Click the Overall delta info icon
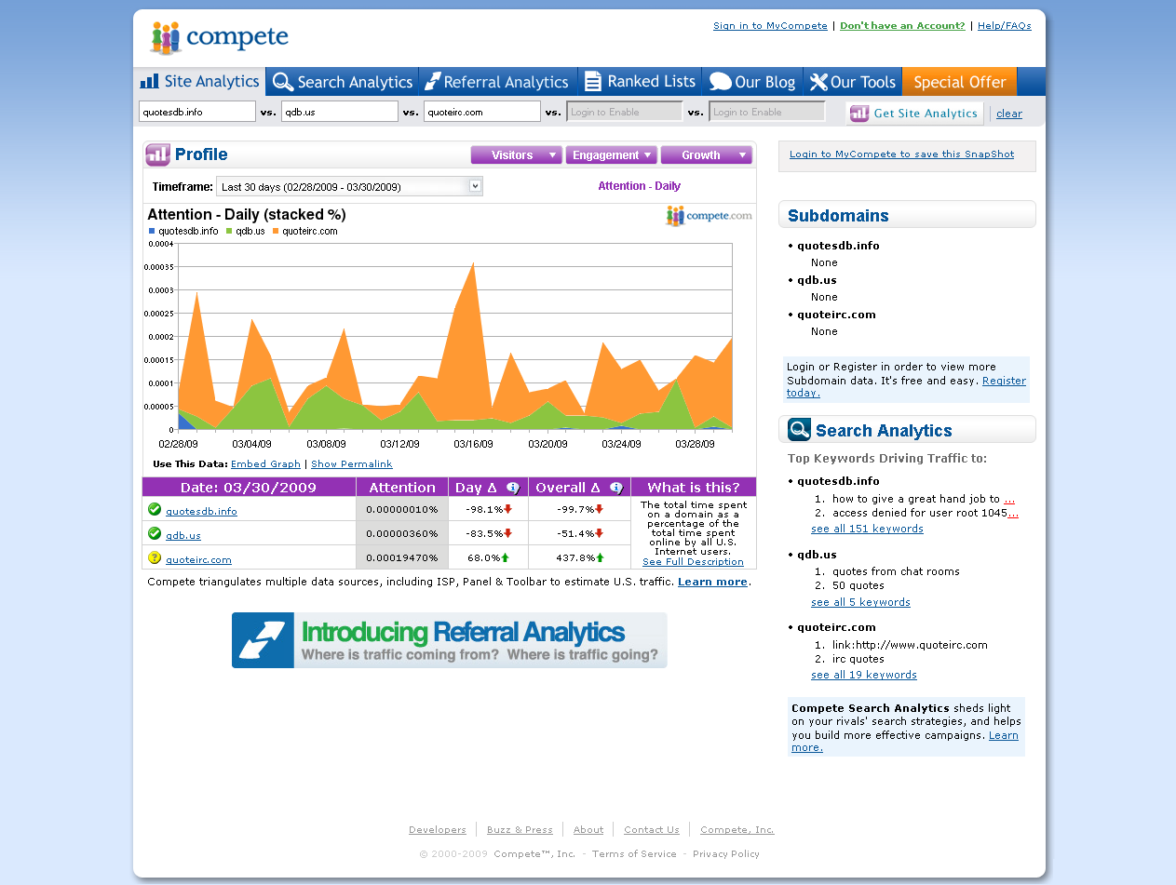 615,488
